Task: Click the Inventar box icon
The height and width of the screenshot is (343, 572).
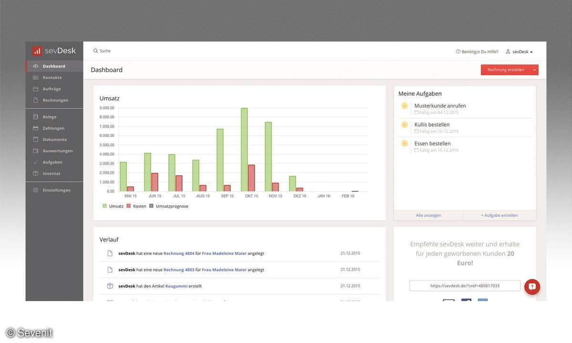Action: 36,174
